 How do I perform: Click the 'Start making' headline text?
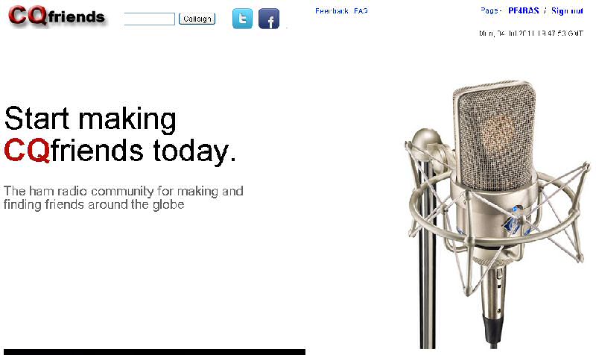(x=90, y=119)
